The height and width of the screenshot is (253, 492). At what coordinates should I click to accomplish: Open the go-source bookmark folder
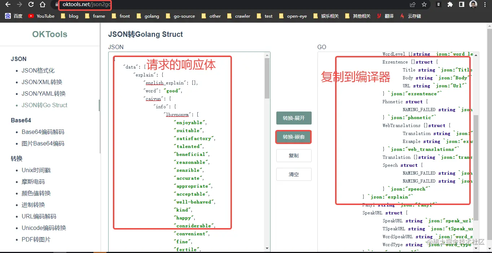(180, 16)
